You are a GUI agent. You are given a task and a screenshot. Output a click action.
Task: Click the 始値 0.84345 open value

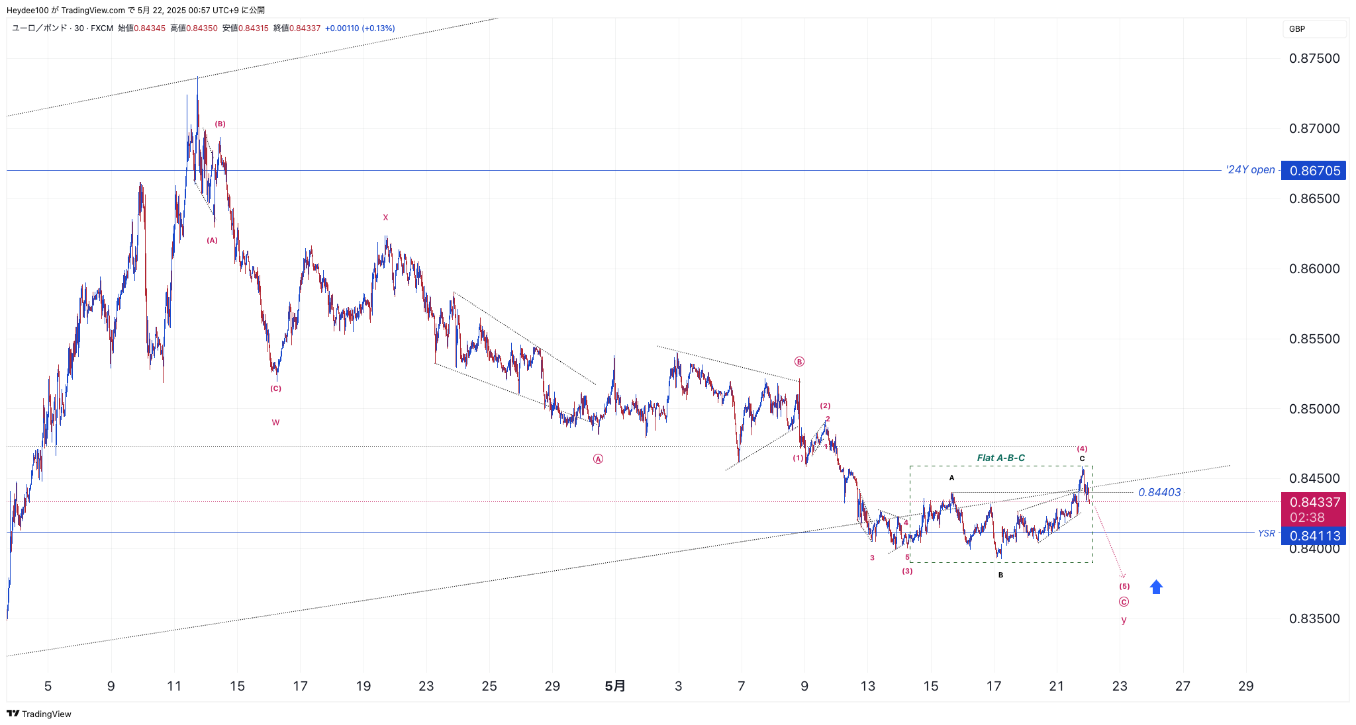(142, 28)
